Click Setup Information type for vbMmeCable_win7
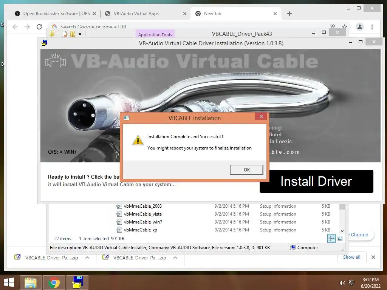387x290 pixels. point(278,222)
